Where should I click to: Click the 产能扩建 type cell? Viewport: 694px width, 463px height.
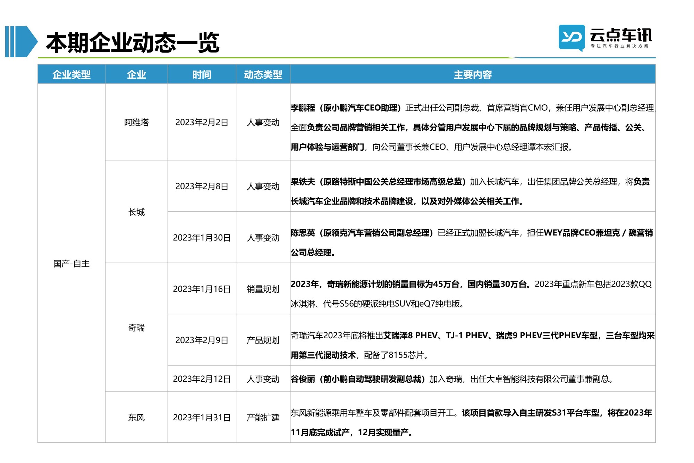coord(263,417)
